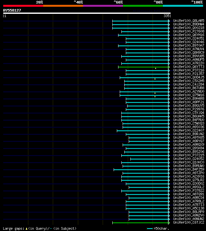
Task: Select the UniRef100_Q8H9C9 label
Action: (x=189, y=52)
